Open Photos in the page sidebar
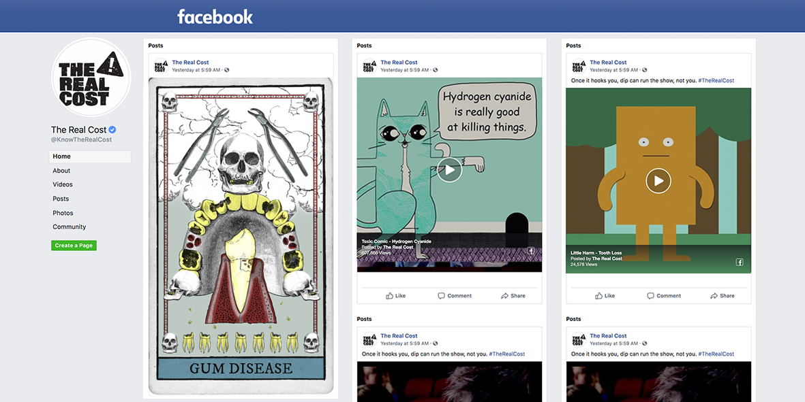This screenshot has height=402, width=805. (63, 212)
